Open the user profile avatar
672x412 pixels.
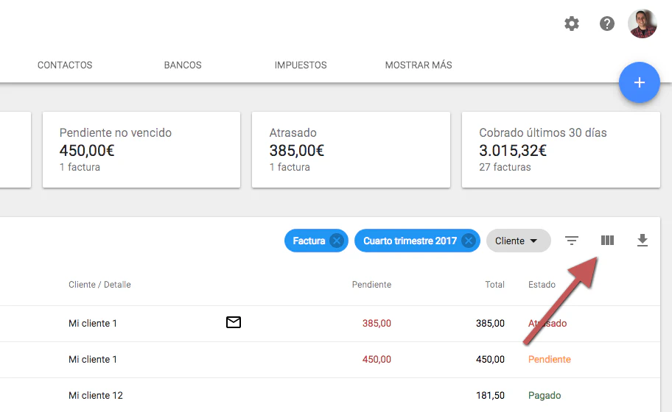coord(642,24)
